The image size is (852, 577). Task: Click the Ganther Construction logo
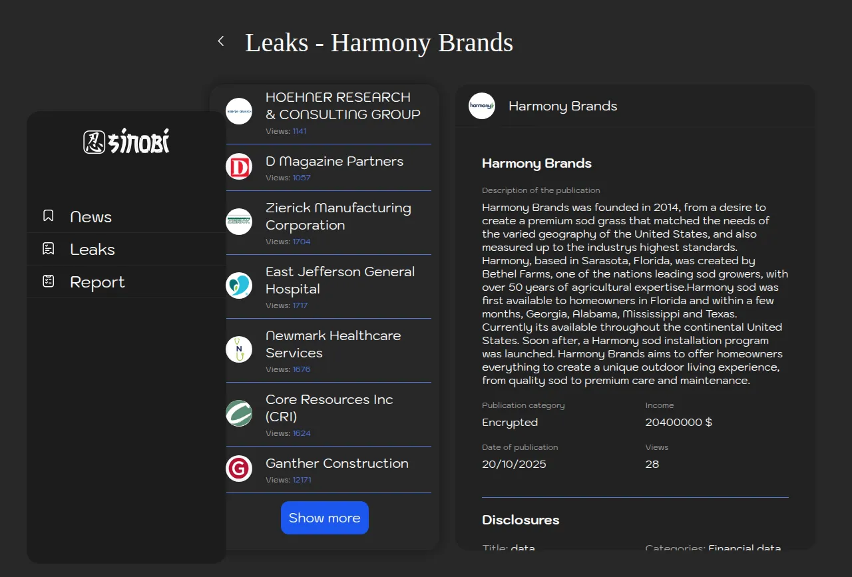pos(239,469)
